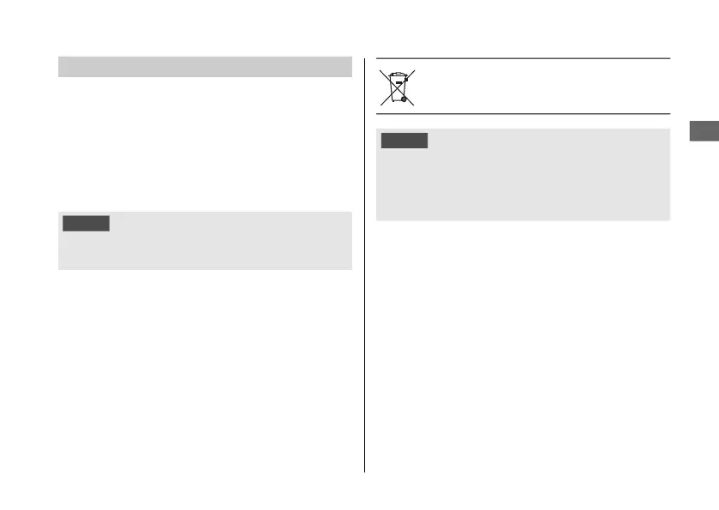
Task: Click the horizontal rule above the bin icon
Action: (523, 59)
